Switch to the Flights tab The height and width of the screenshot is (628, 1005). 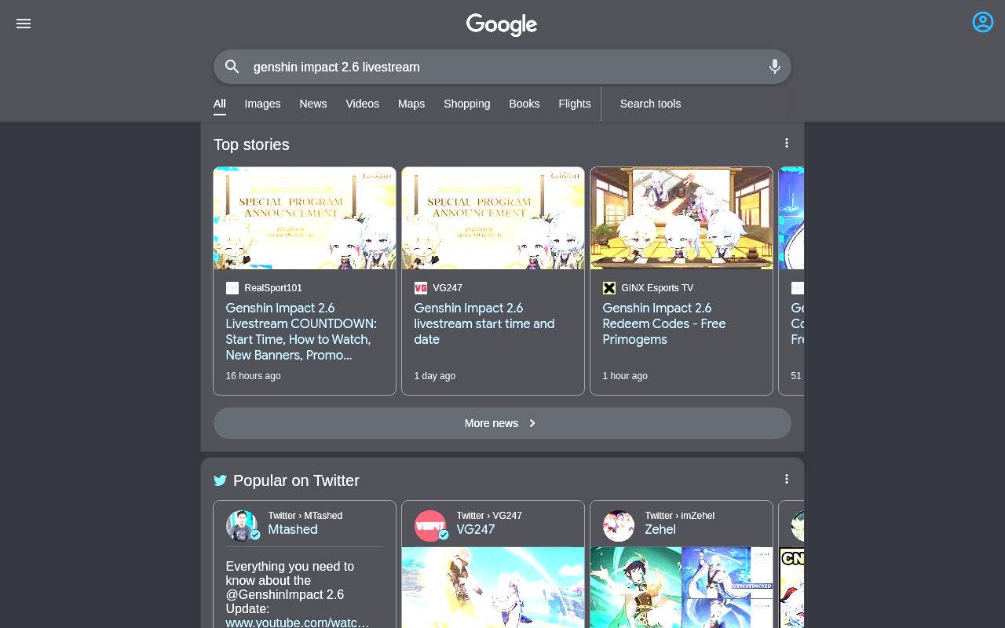tap(575, 104)
